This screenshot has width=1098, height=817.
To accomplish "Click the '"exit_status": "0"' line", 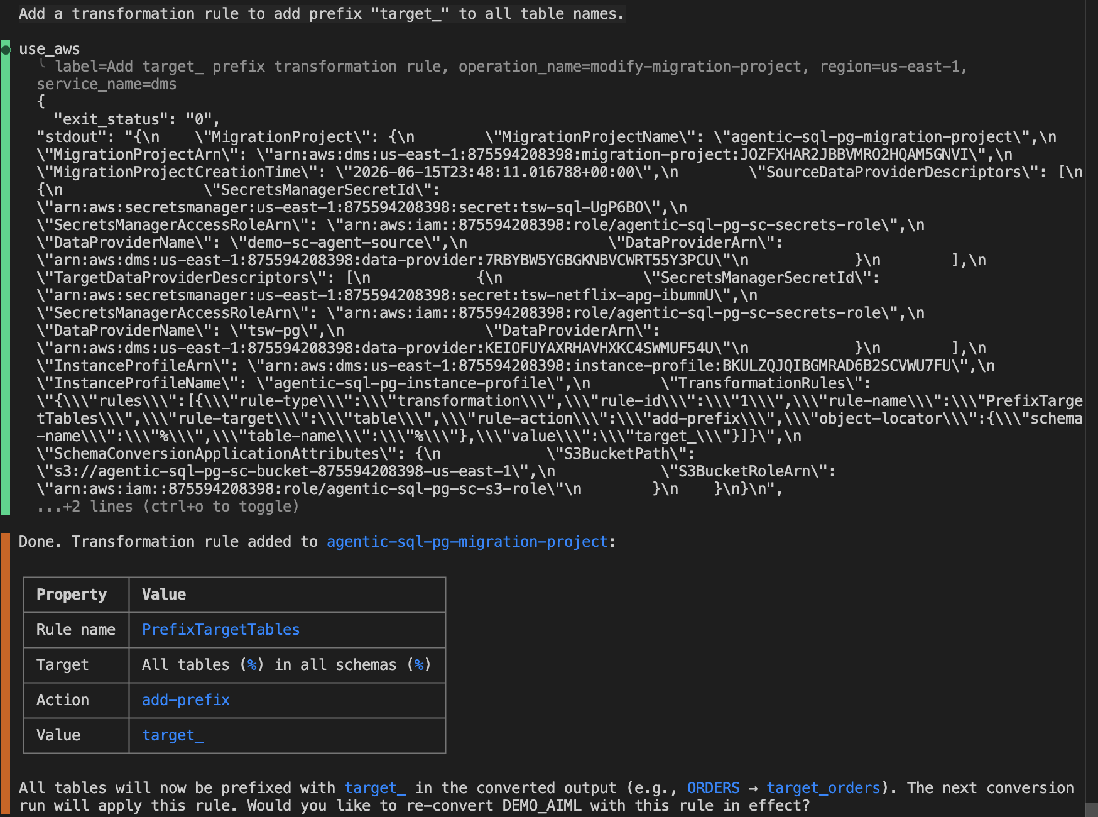I will pos(137,119).
